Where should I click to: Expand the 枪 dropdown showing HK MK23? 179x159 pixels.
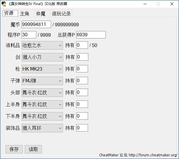click(x=42, y=69)
